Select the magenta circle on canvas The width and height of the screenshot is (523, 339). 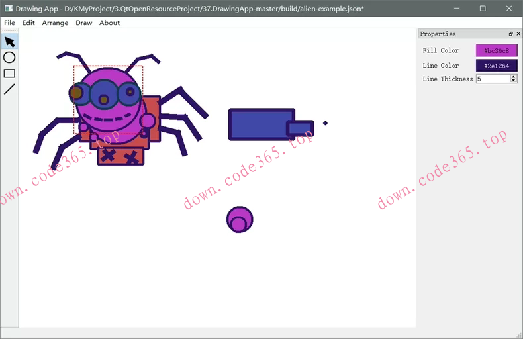point(239,220)
